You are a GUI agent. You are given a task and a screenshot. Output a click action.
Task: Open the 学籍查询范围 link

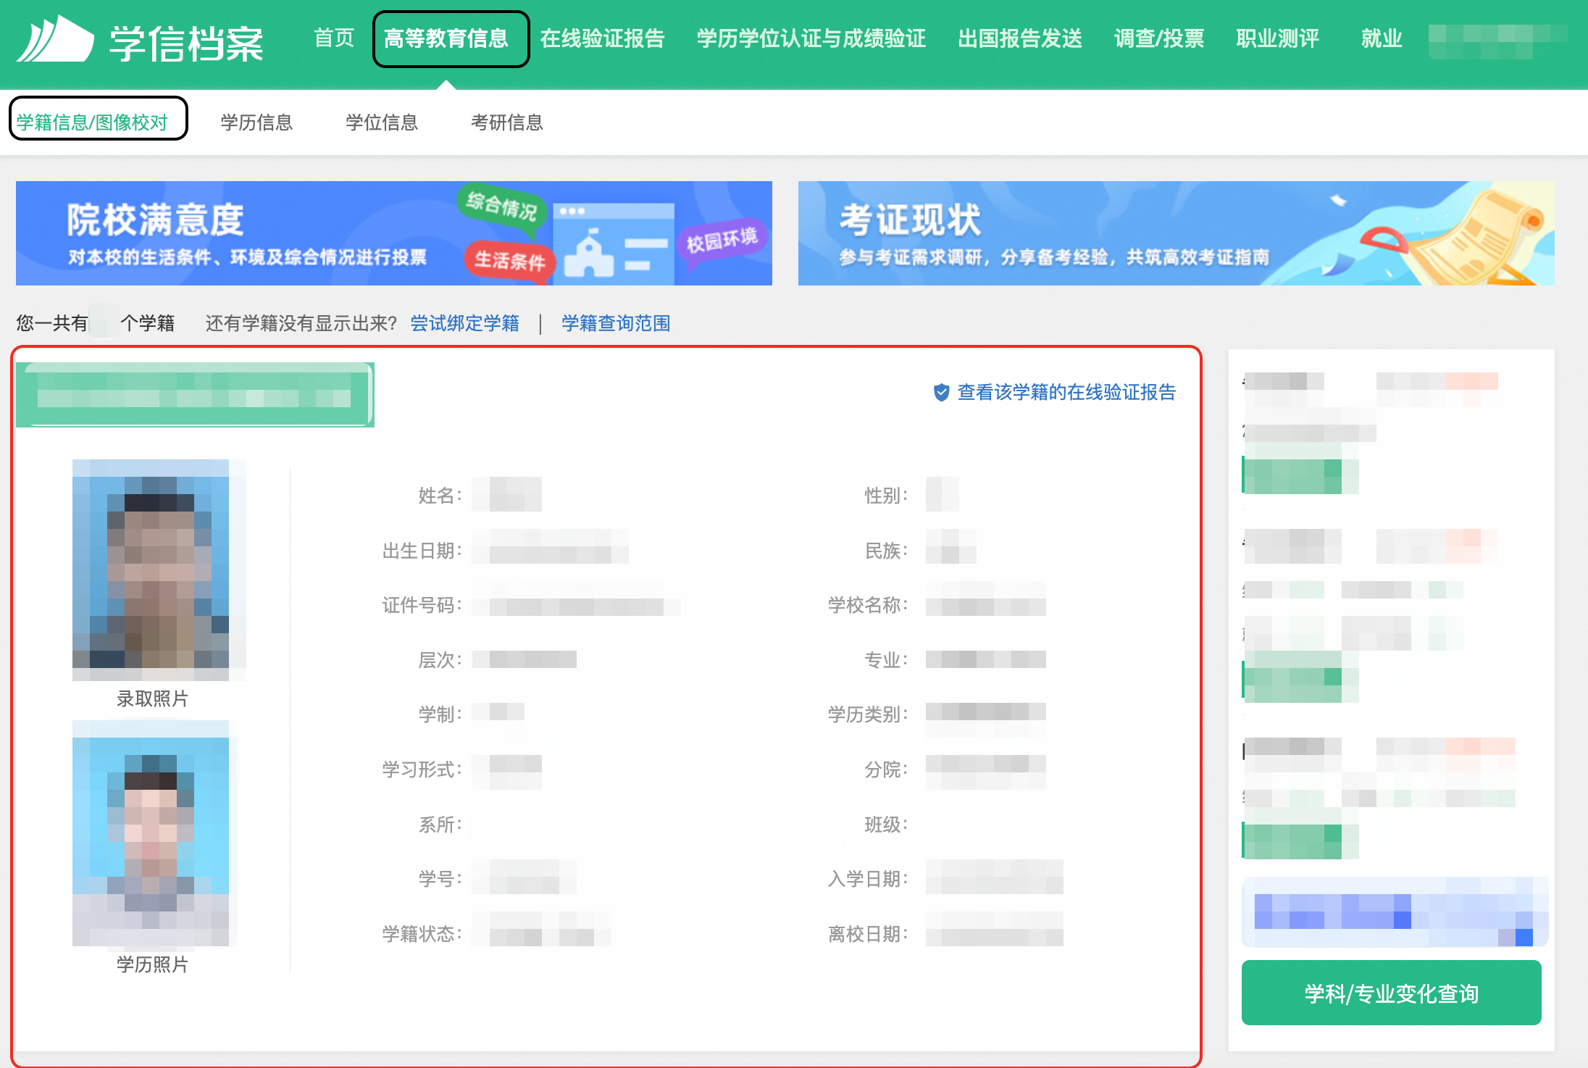(616, 323)
